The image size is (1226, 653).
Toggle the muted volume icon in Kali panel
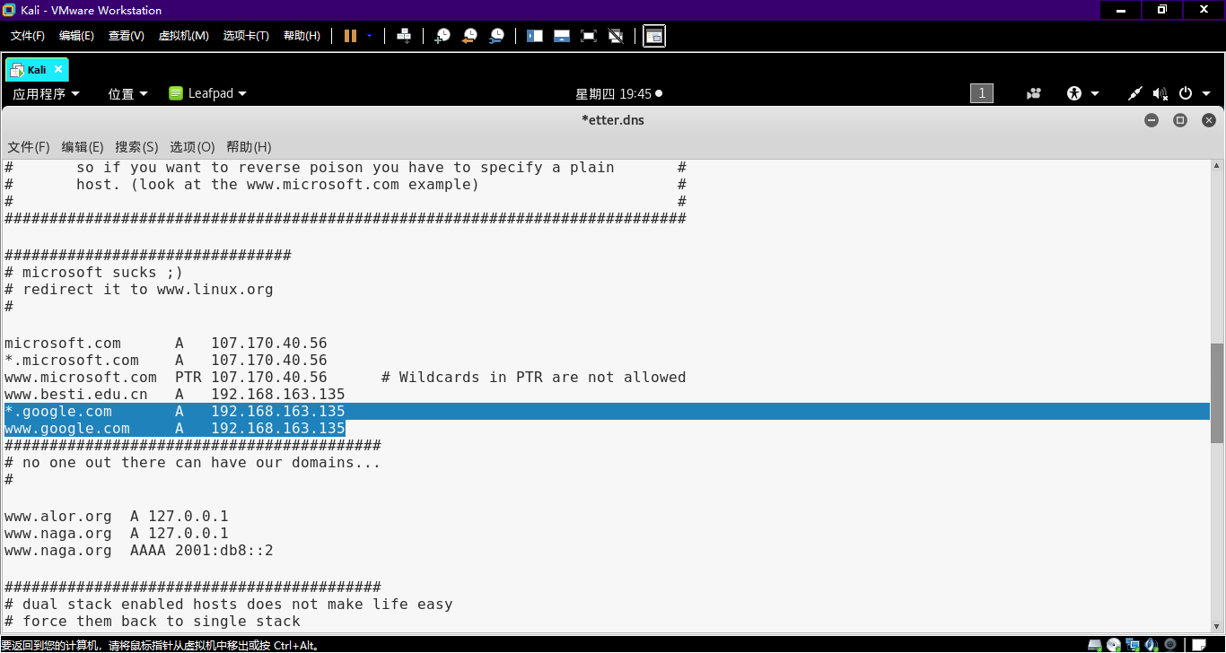pos(1160,93)
